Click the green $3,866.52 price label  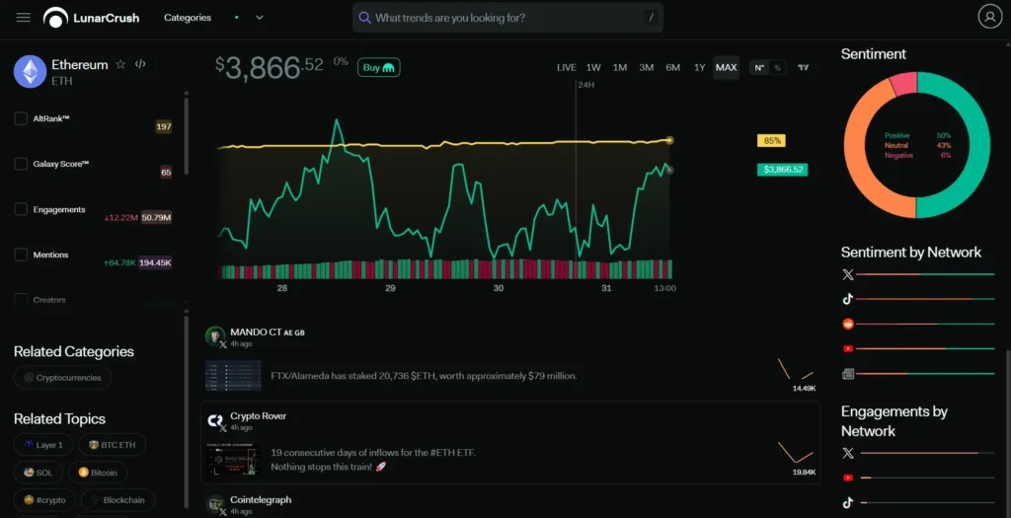click(x=782, y=170)
